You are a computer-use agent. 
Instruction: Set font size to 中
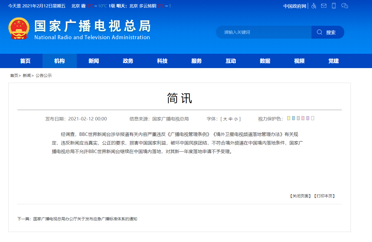coord(230,119)
